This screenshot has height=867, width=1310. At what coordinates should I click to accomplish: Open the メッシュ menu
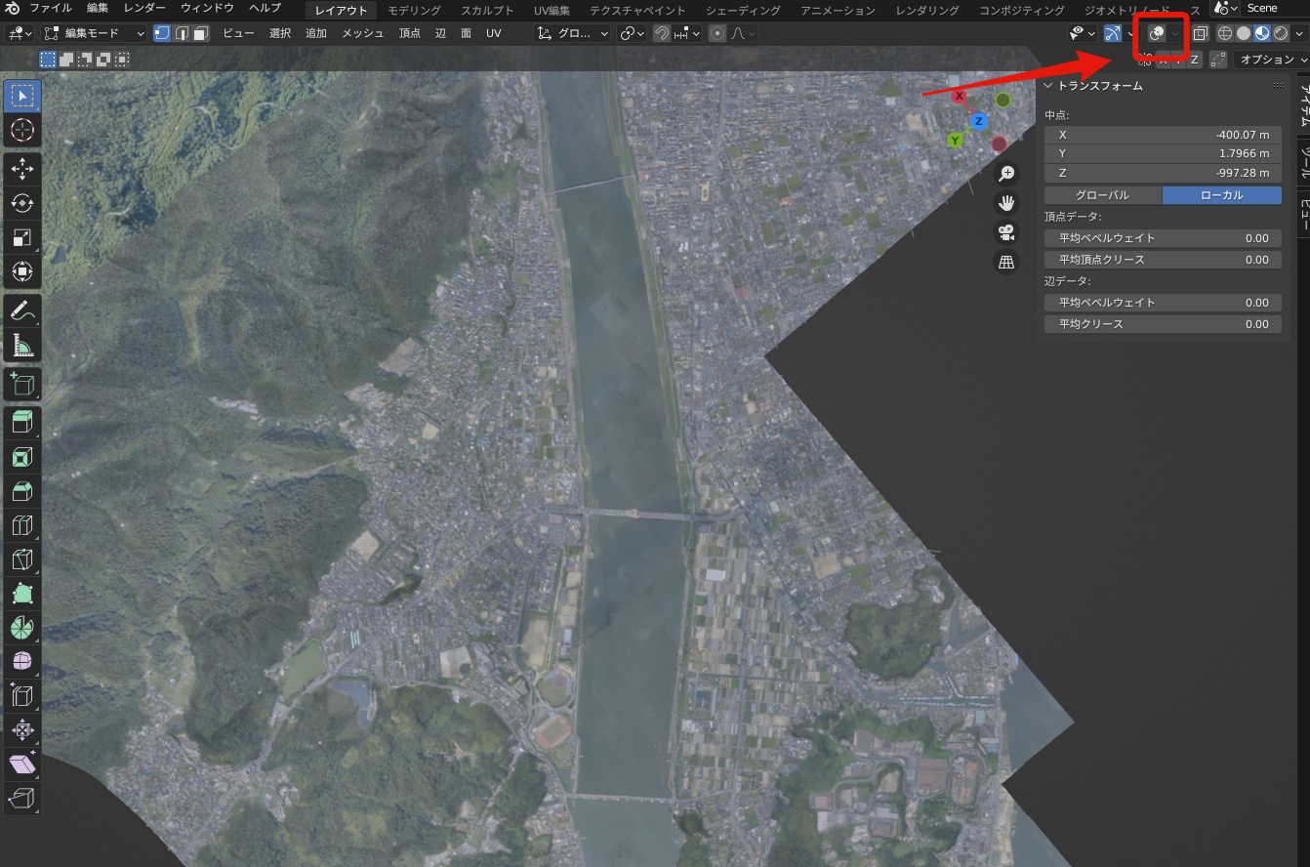pyautogui.click(x=362, y=33)
